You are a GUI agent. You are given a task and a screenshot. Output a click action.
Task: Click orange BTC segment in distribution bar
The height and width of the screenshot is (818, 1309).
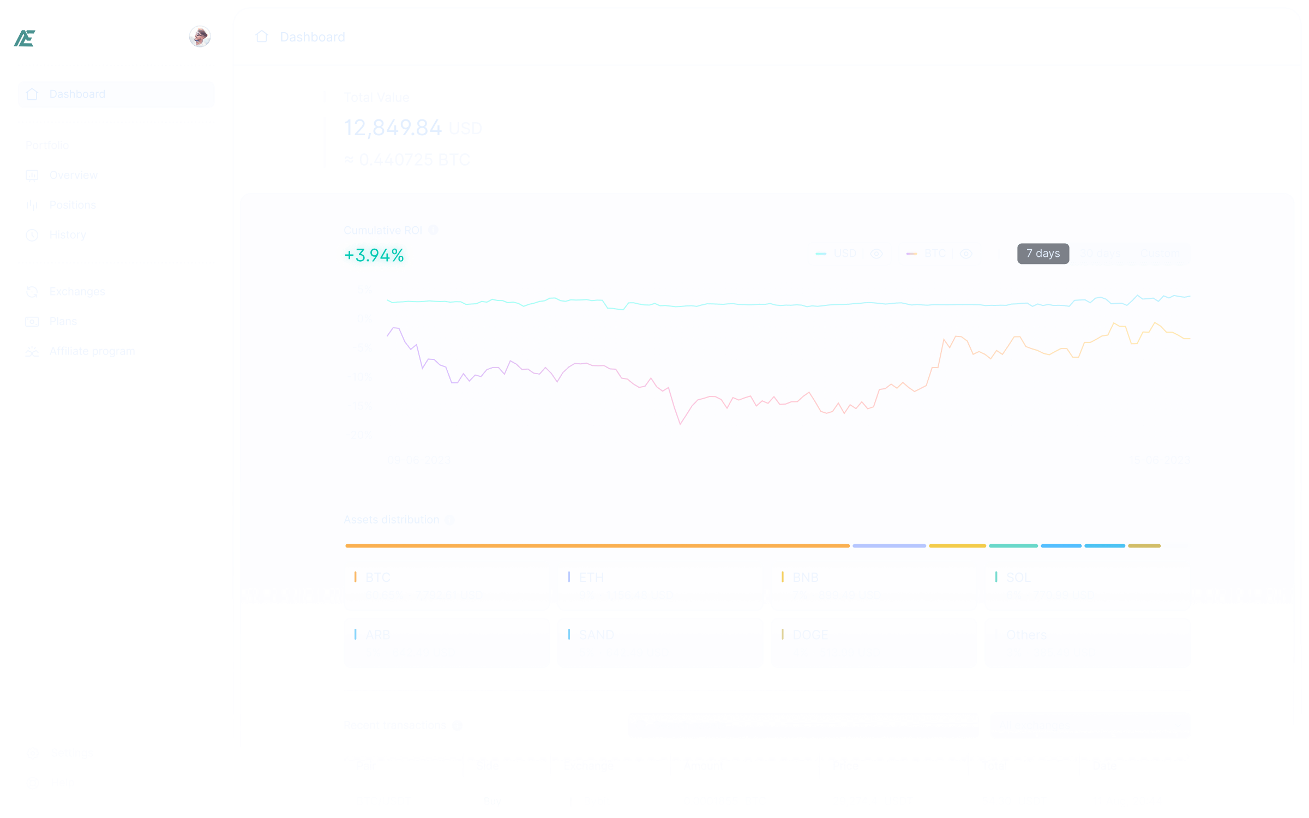(597, 545)
